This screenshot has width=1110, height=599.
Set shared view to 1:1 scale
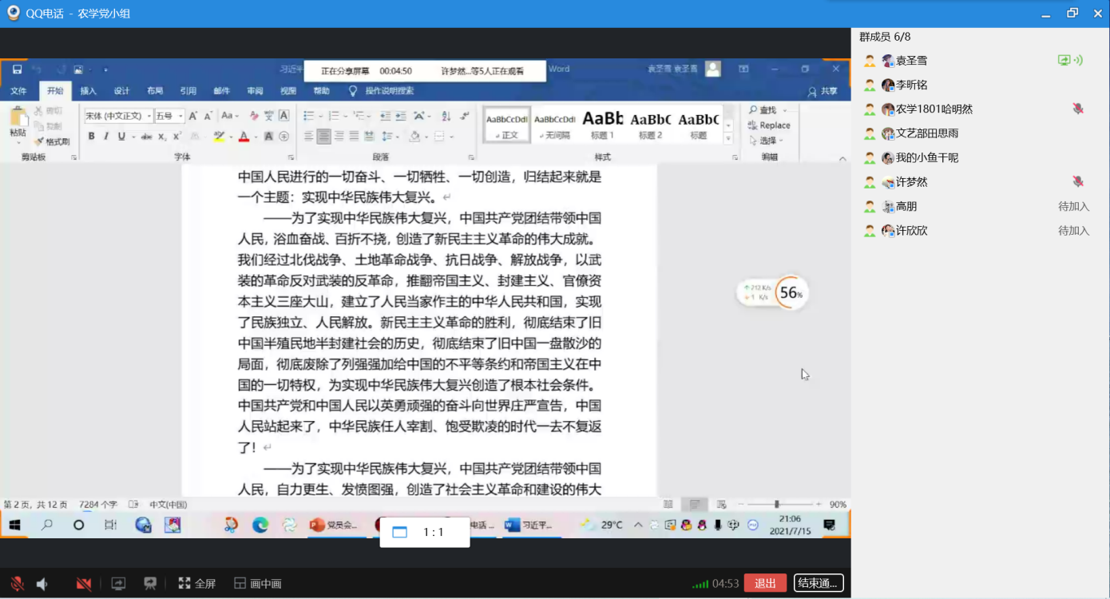coord(424,532)
